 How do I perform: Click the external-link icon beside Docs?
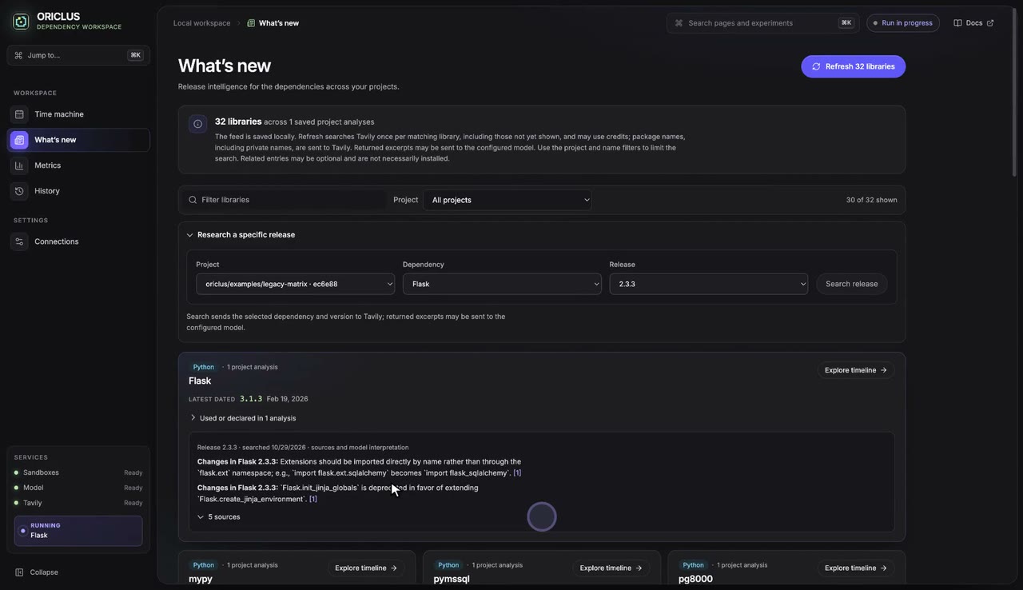click(x=990, y=23)
